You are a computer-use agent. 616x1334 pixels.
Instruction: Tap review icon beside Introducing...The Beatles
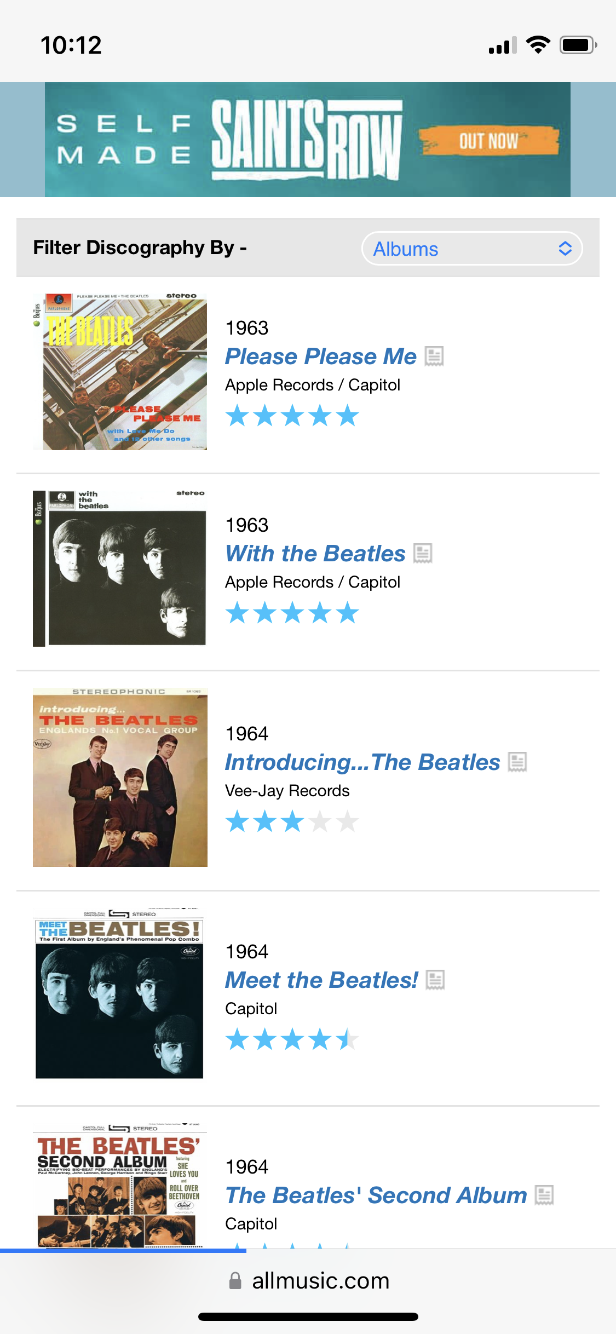coord(517,762)
